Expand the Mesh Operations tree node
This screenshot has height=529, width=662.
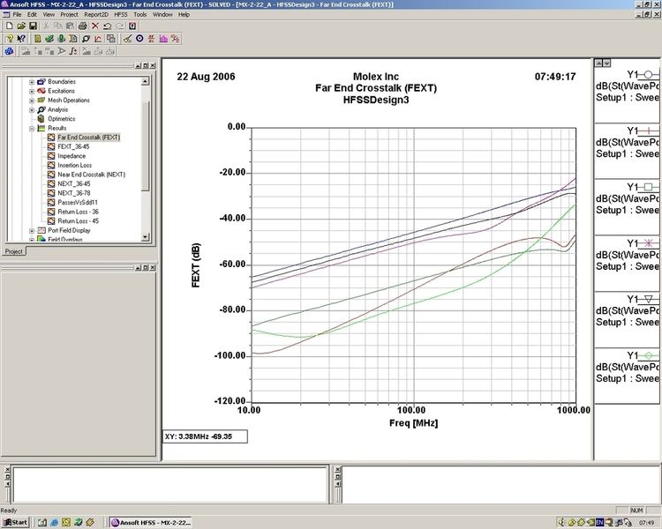[x=32, y=101]
